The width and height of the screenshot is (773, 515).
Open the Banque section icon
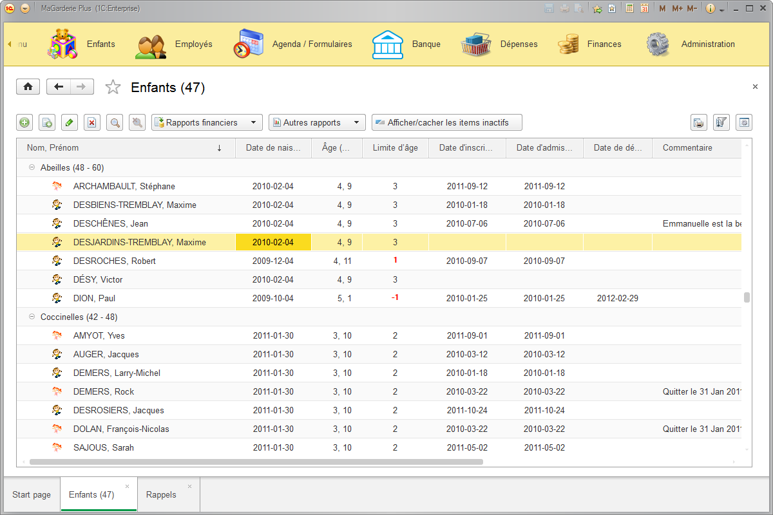click(x=387, y=44)
